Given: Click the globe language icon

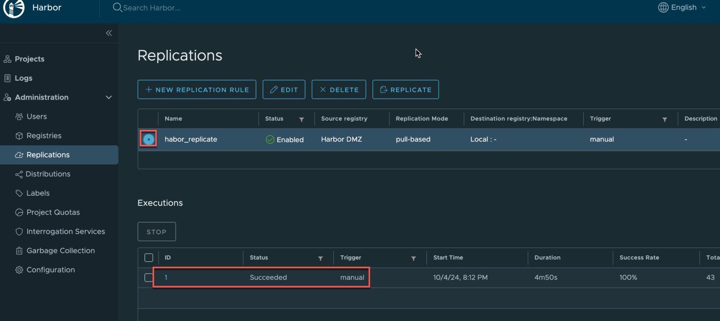Looking at the screenshot, I should click(x=663, y=8).
